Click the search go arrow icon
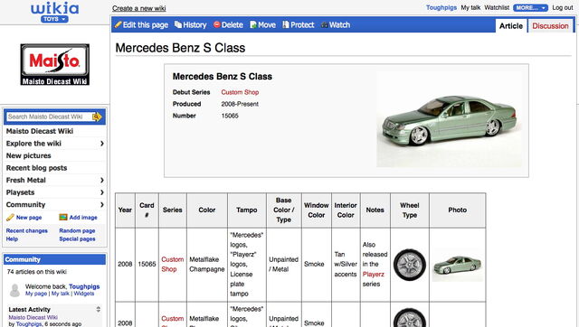The width and height of the screenshot is (579, 327). (97, 117)
